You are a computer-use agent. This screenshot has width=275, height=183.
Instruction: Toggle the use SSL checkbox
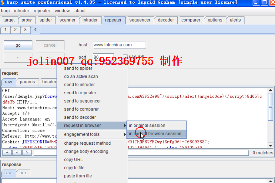click(125, 57)
